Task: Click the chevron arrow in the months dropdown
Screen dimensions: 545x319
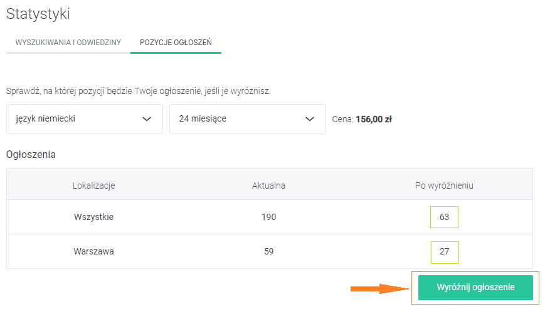Action: 310,119
